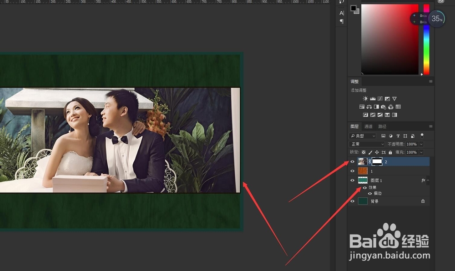Add a Channel Mixer adjustment layer
455x271 pixels.
pyautogui.click(x=391, y=107)
